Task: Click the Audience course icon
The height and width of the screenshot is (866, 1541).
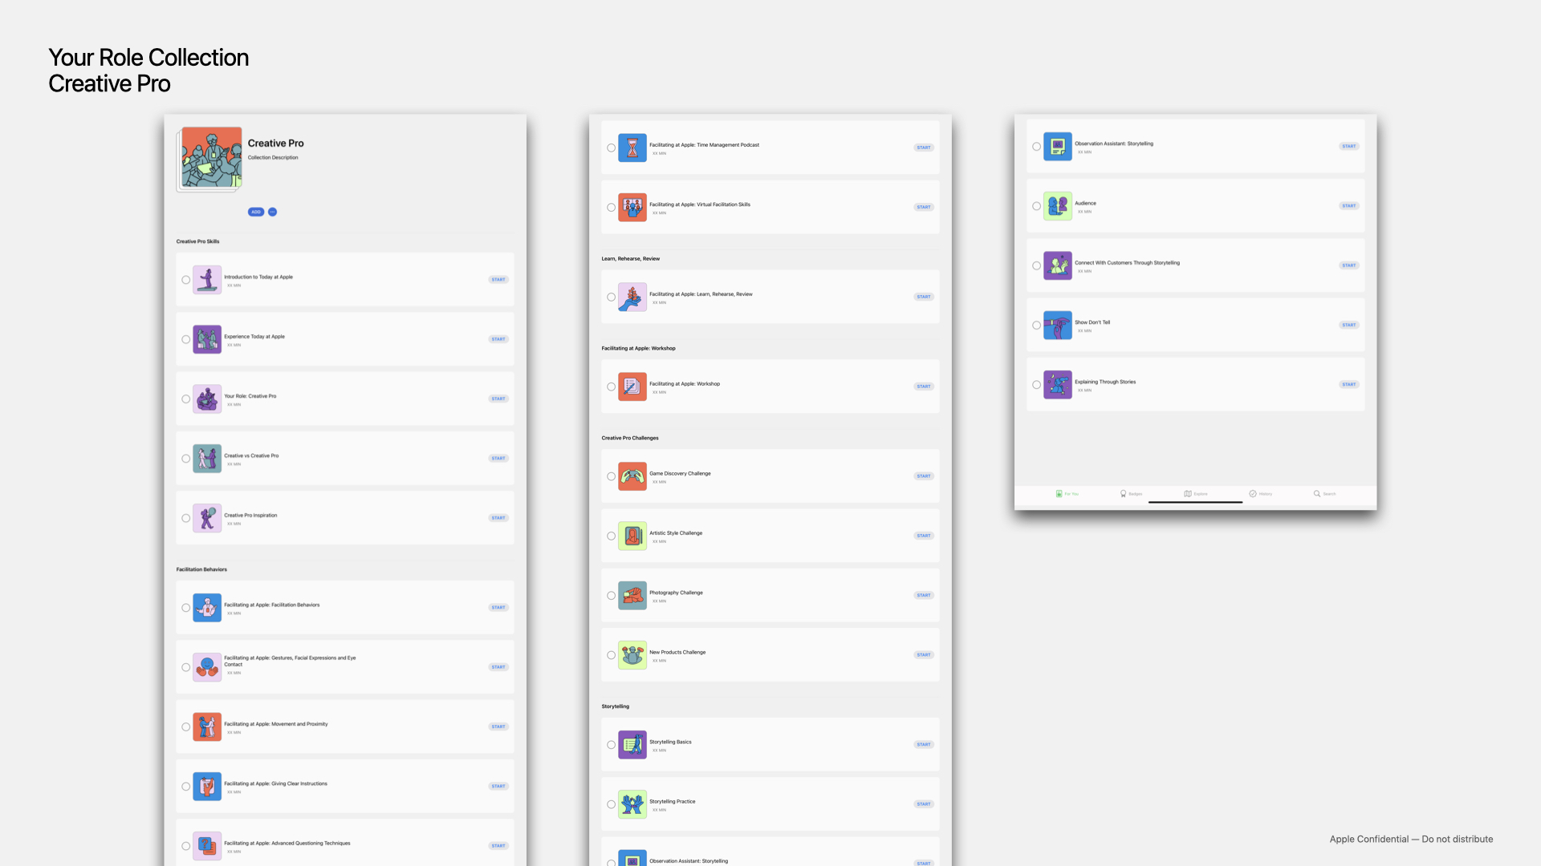Action: pyautogui.click(x=1057, y=206)
